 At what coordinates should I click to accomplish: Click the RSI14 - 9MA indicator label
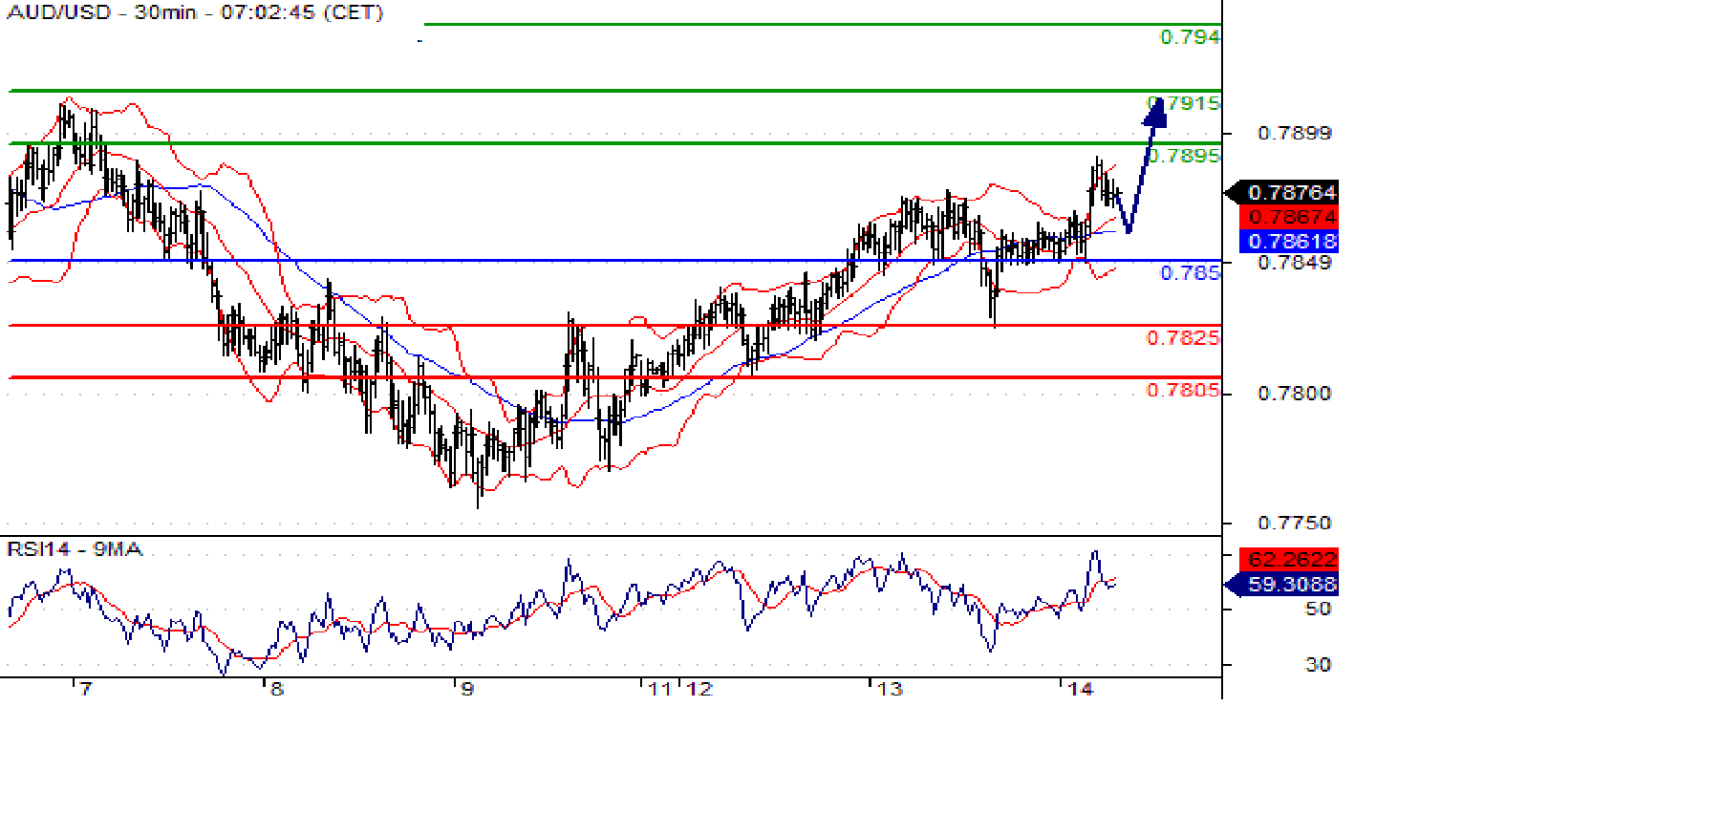75,549
